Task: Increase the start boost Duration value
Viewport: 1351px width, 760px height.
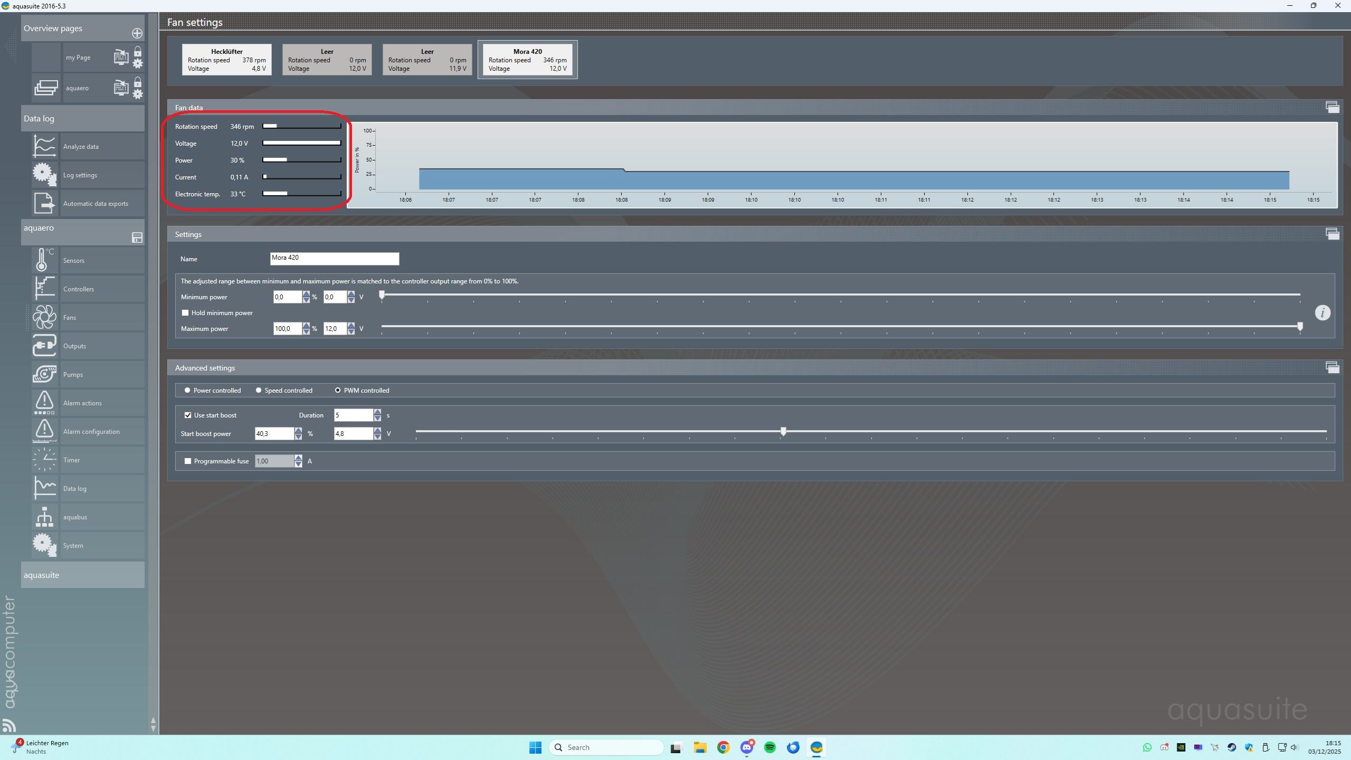Action: pyautogui.click(x=377, y=412)
